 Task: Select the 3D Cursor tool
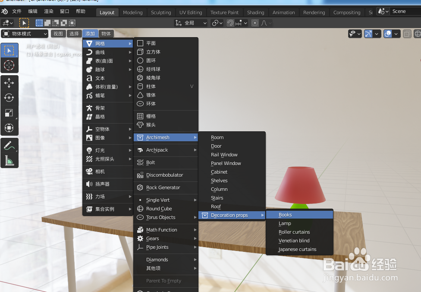pyautogui.click(x=9, y=66)
